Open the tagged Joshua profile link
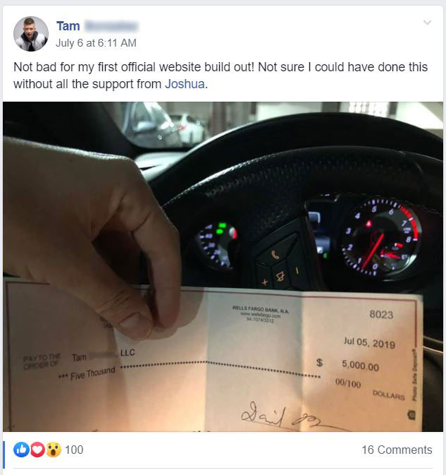 [185, 84]
